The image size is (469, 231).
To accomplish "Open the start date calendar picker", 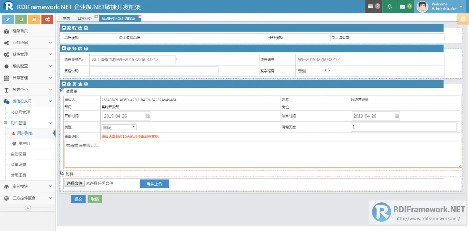I will click(x=148, y=116).
